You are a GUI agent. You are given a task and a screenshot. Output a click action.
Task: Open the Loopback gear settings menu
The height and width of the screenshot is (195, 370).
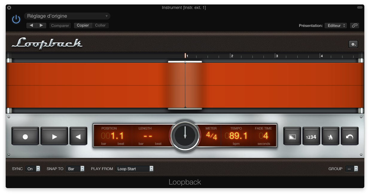[353, 44]
